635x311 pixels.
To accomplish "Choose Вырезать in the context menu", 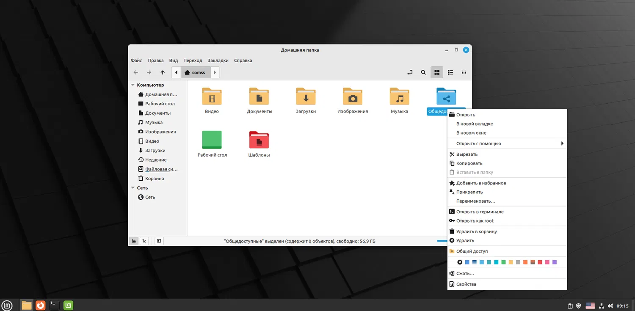I will [507, 154].
